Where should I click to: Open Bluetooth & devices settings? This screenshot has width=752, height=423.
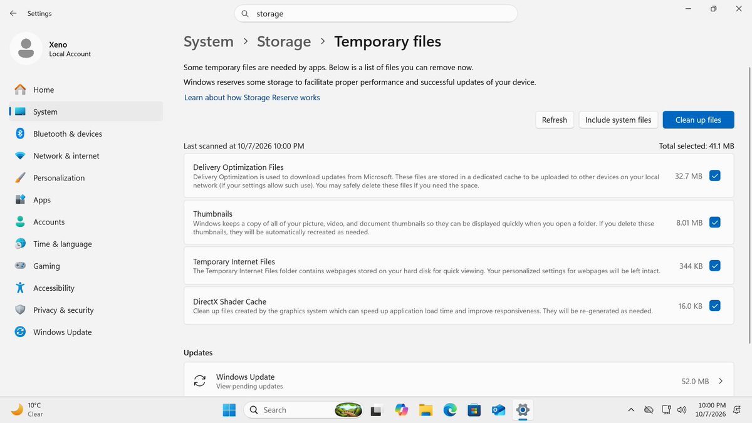pos(86,133)
